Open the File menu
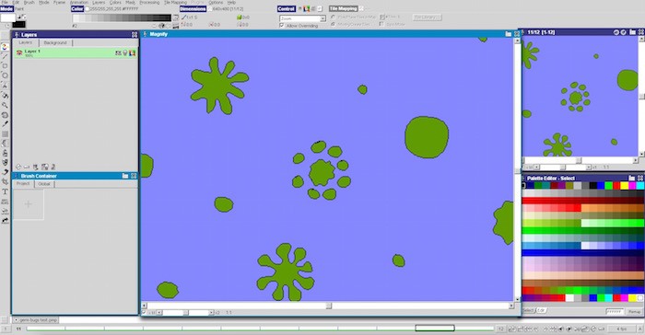The width and height of the screenshot is (645, 335). point(5,3)
